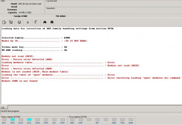Click the 'Model by ID' log line
This screenshot has width=182, height=125.
44,41
